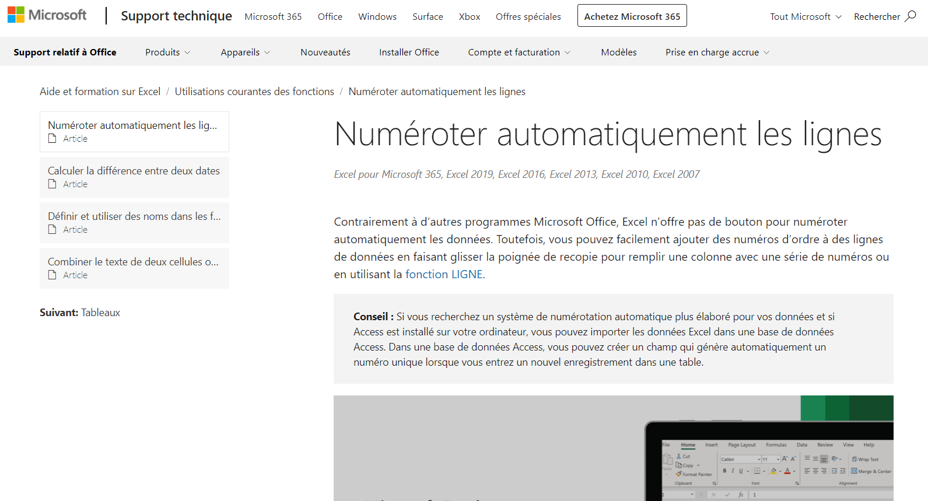This screenshot has height=501, width=928.
Task: Click the page title heading
Action: pyautogui.click(x=608, y=134)
